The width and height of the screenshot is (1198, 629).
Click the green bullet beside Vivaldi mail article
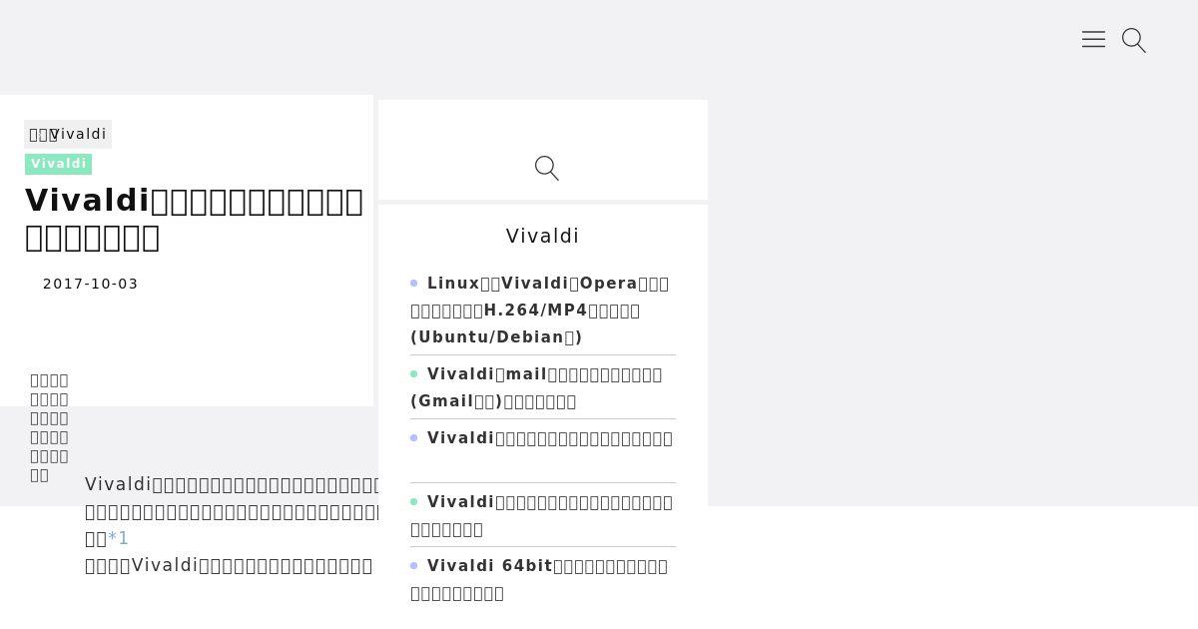coord(414,374)
